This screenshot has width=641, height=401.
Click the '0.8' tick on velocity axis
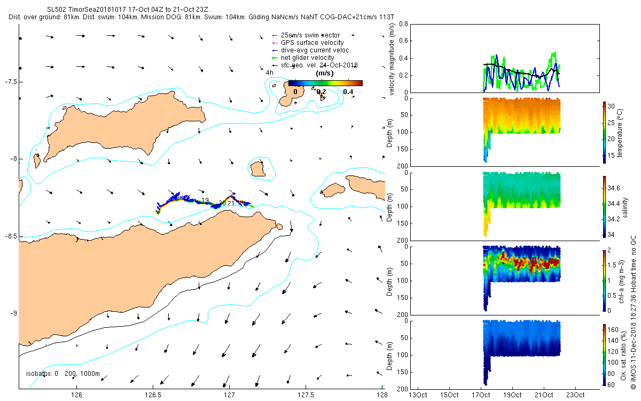(404, 24)
